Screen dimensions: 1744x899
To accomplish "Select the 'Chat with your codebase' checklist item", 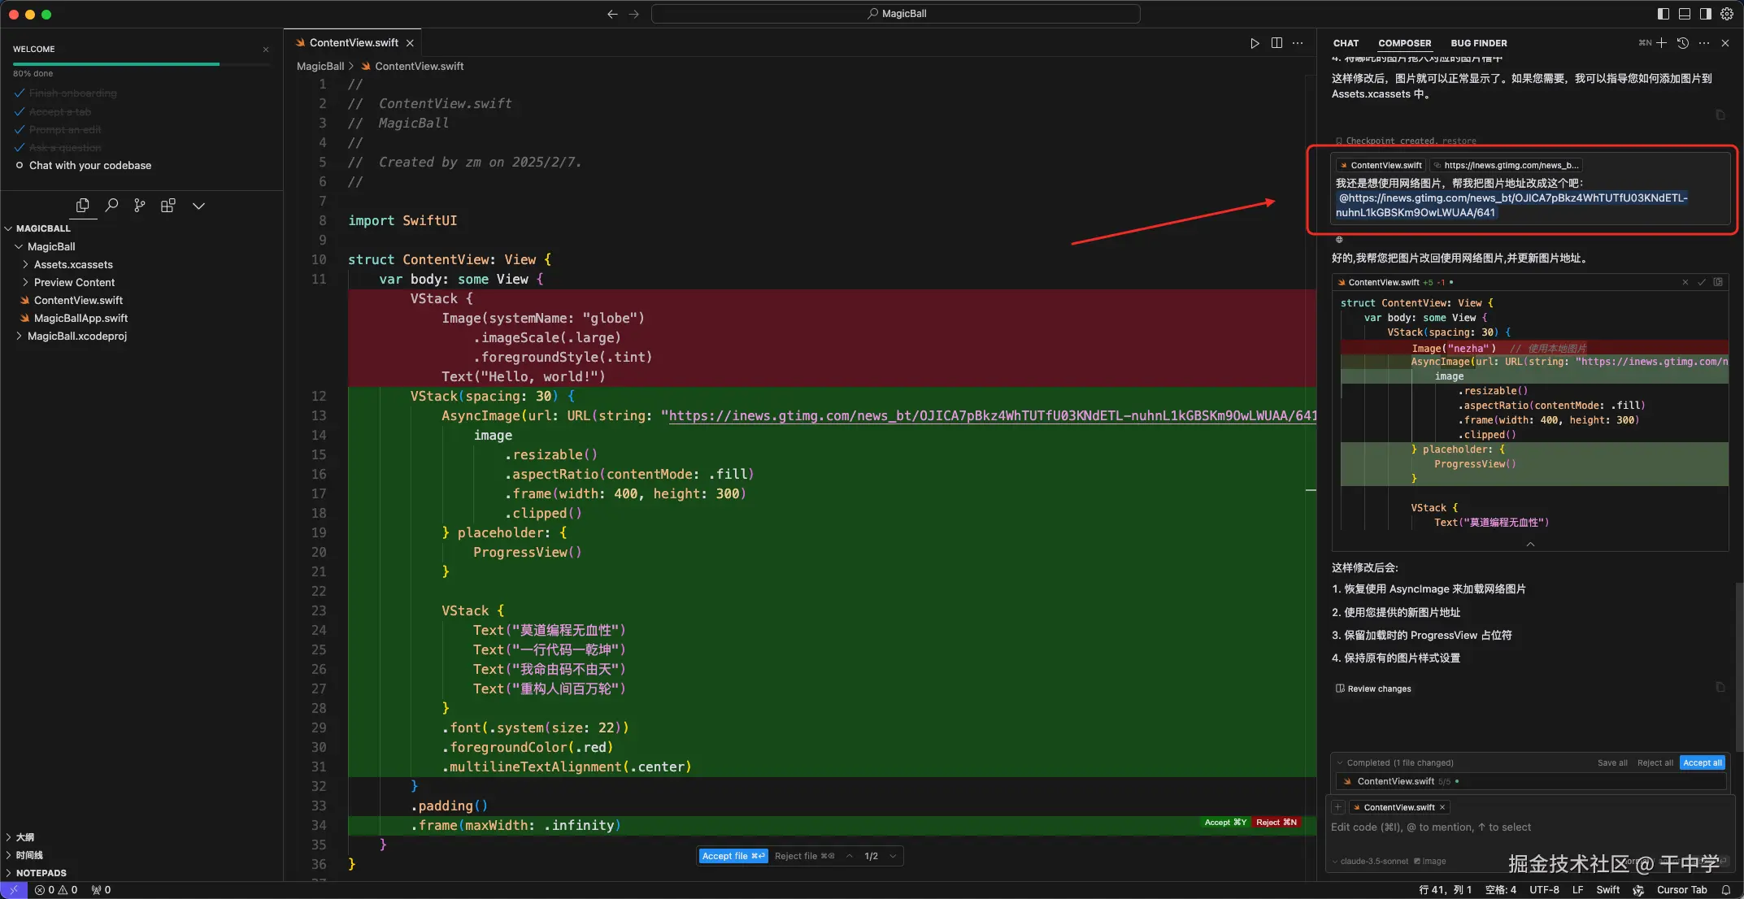I will point(89,165).
